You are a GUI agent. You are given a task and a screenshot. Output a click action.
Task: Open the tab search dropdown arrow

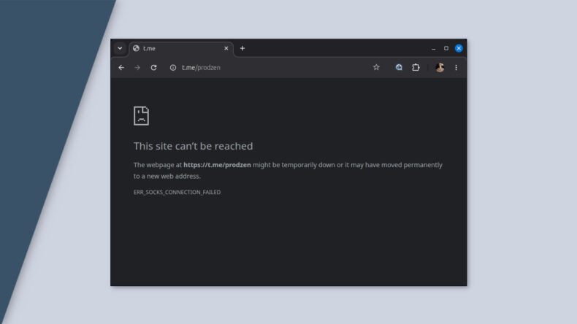(120, 48)
